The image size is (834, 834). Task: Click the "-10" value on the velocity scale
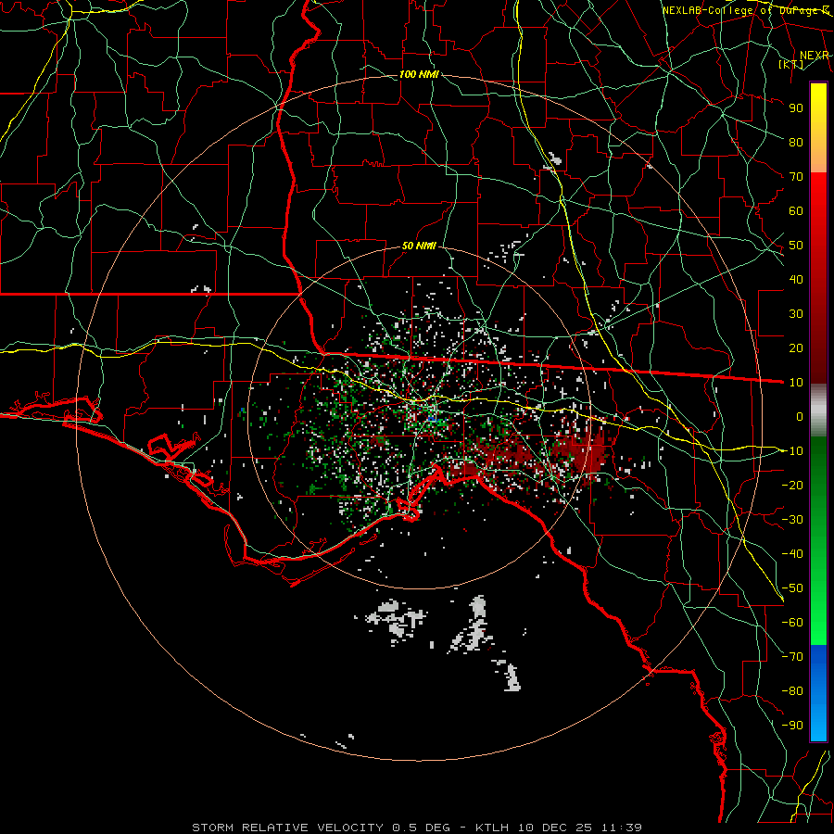tap(792, 451)
